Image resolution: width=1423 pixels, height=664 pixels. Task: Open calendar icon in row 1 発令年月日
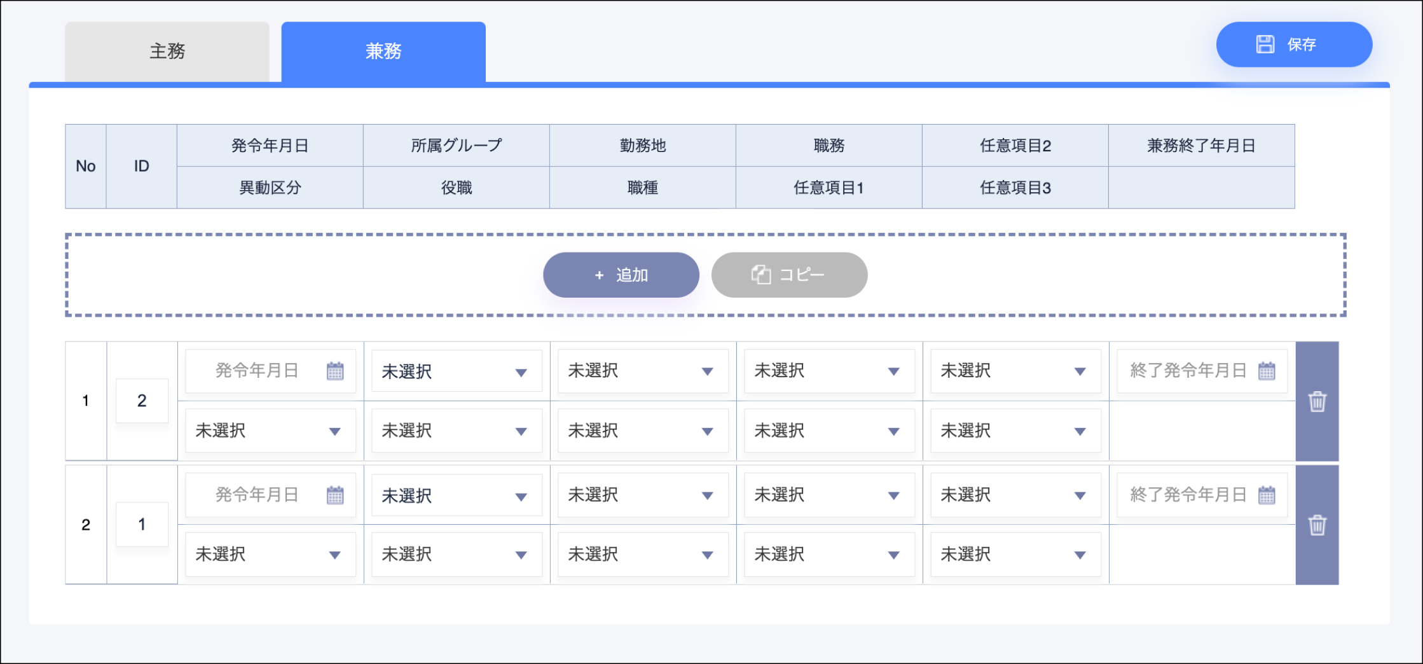click(x=335, y=371)
